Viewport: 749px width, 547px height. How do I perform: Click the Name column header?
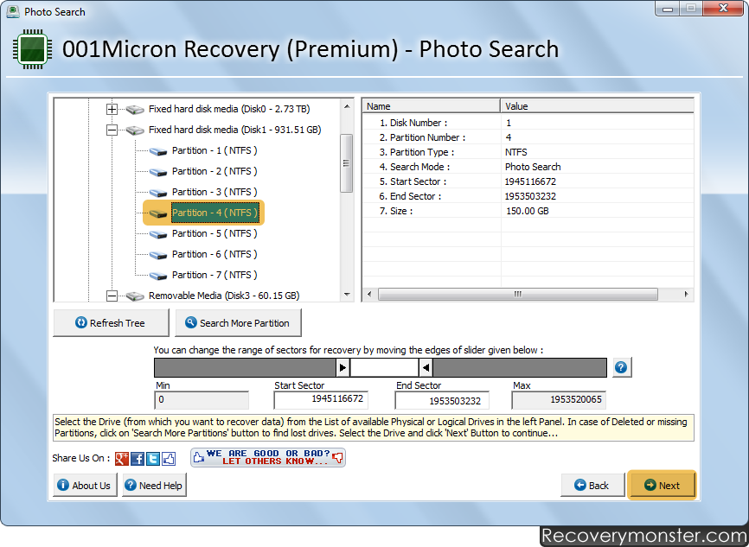(431, 106)
